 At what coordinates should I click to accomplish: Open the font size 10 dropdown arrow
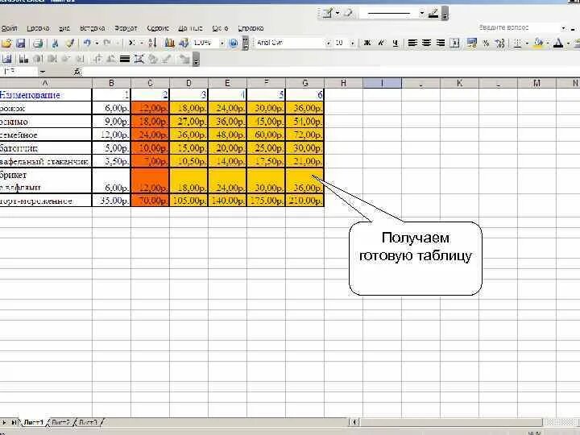point(352,43)
